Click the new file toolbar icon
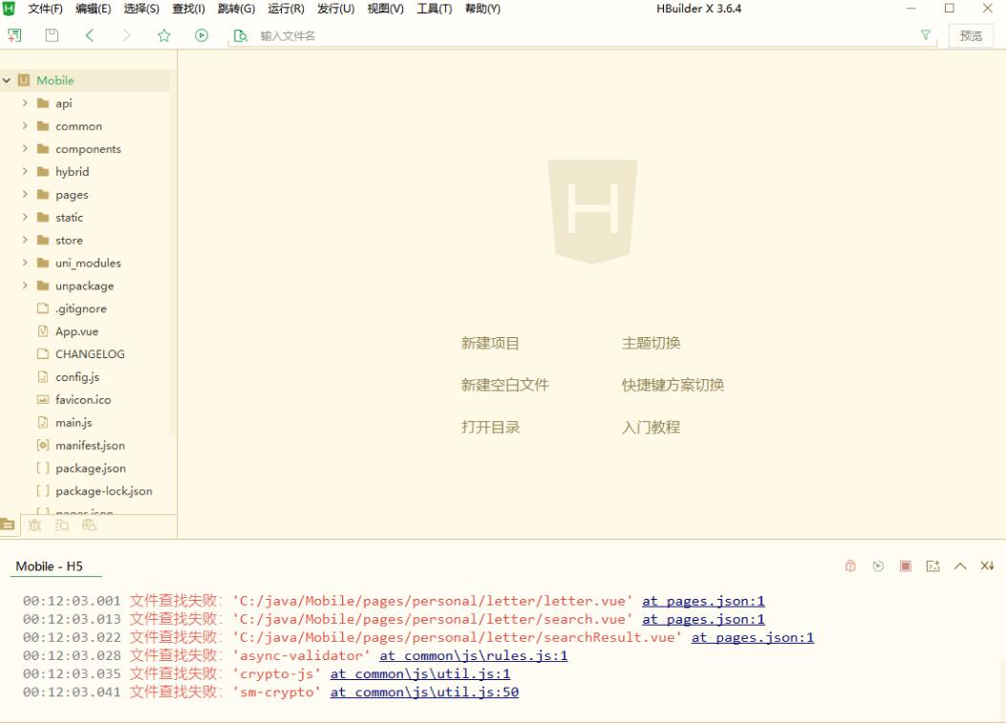The width and height of the screenshot is (1006, 724). point(14,35)
